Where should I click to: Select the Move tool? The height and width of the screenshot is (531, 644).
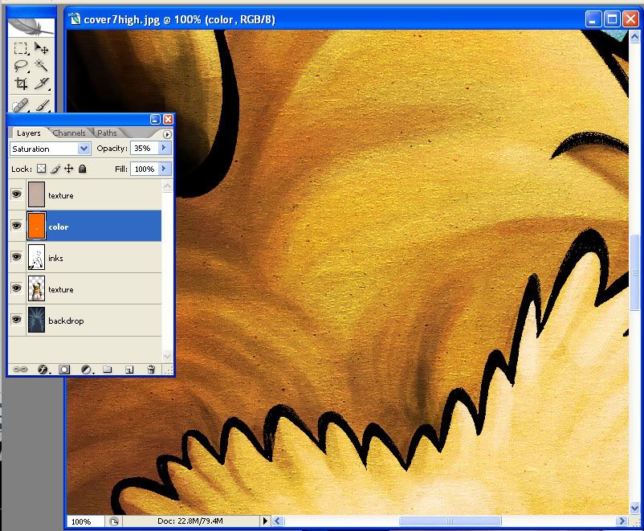pos(42,49)
